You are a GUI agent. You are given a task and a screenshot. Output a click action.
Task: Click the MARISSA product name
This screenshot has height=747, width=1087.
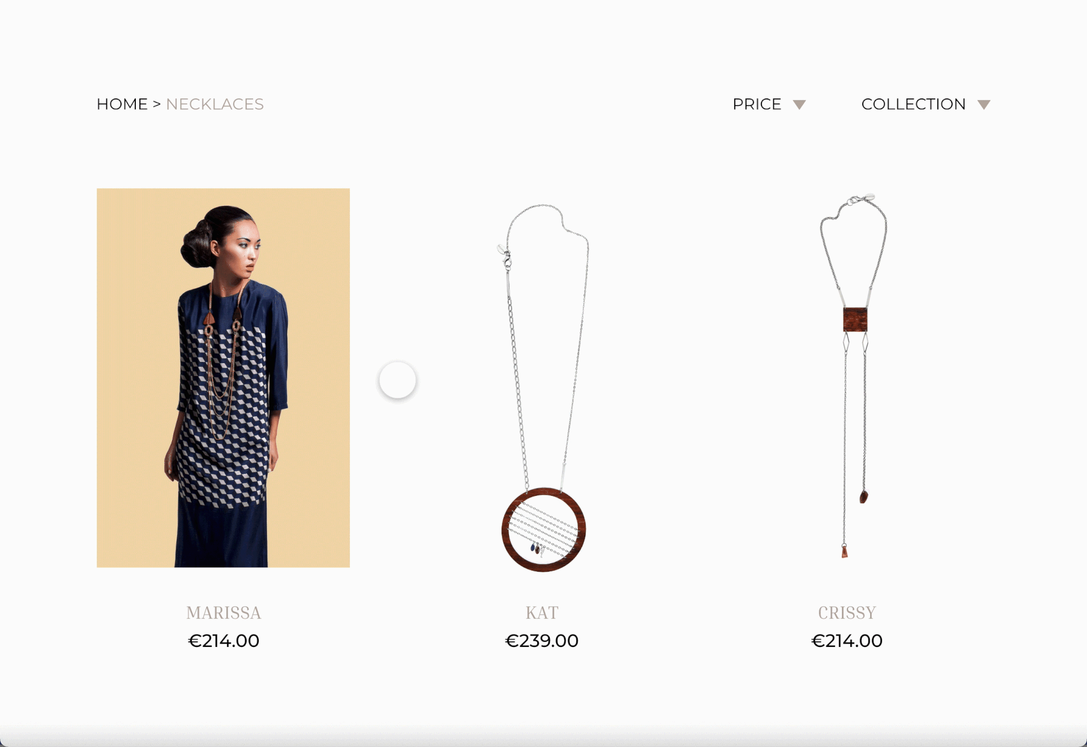[224, 612]
